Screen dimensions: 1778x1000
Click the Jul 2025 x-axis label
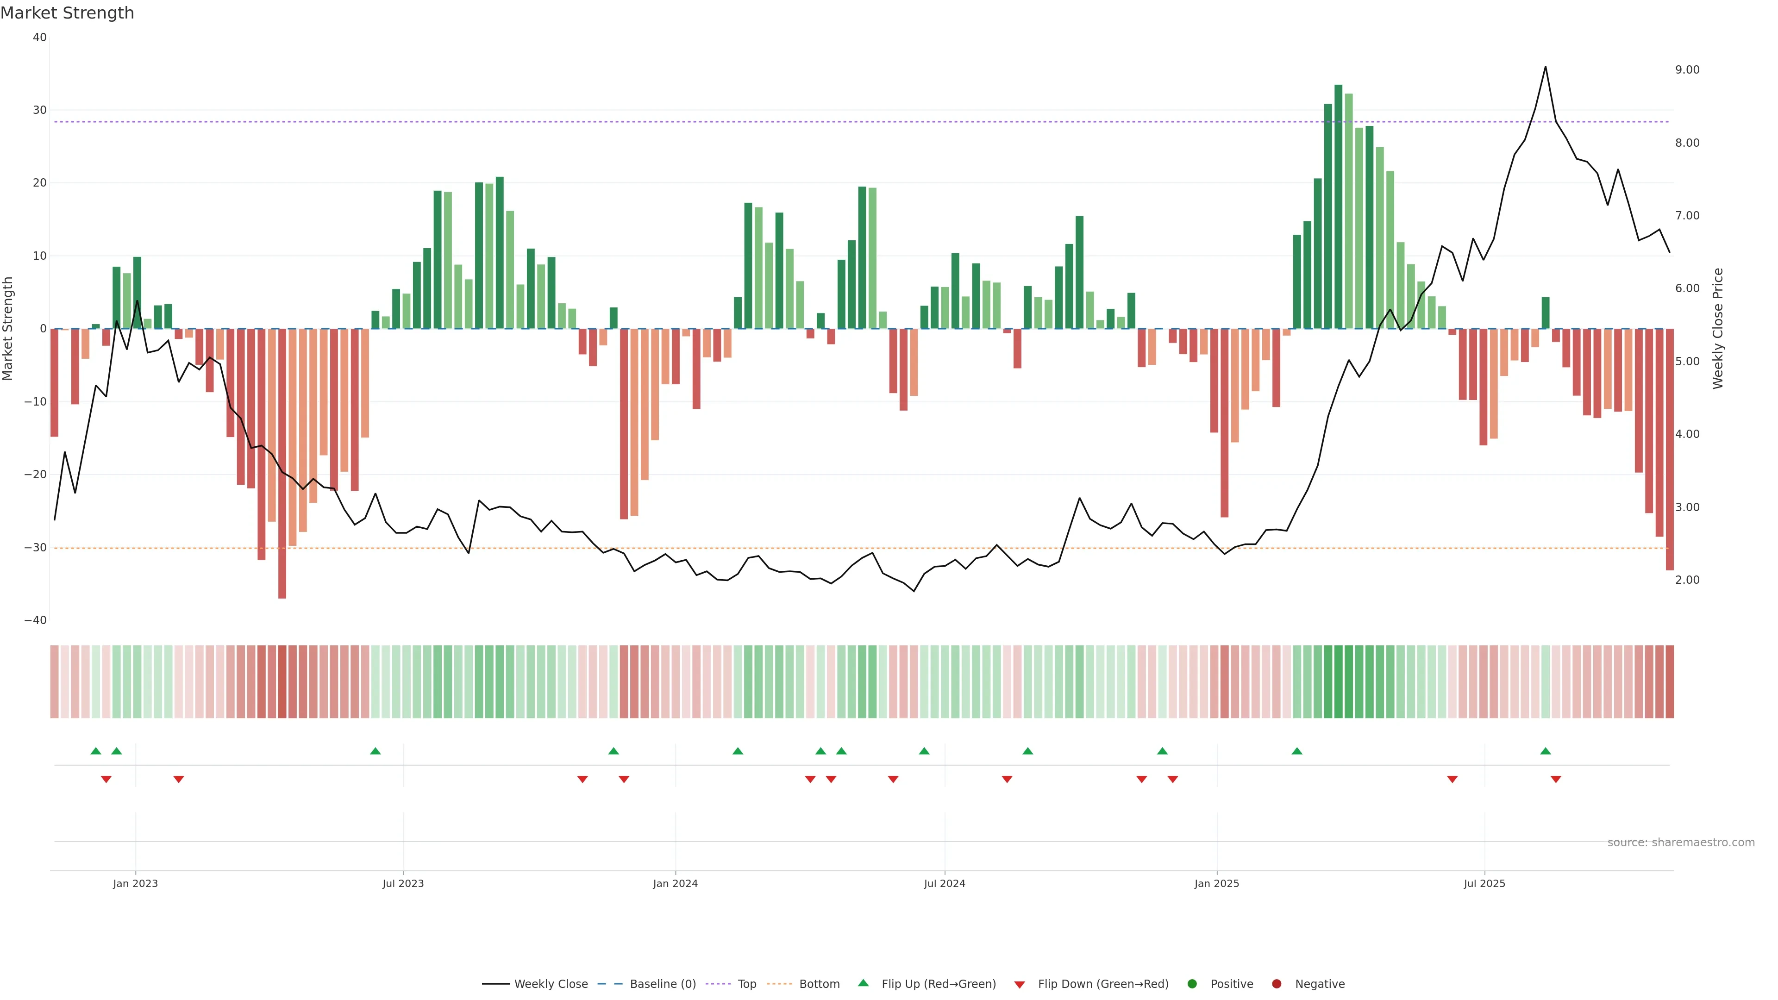point(1484,883)
